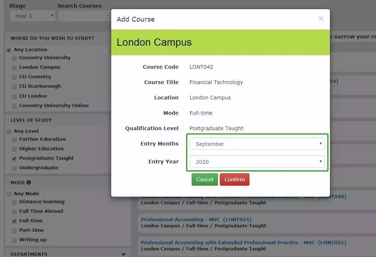This screenshot has height=257, width=376.
Task: Click the LONT042 course code value
Action: pos(201,67)
